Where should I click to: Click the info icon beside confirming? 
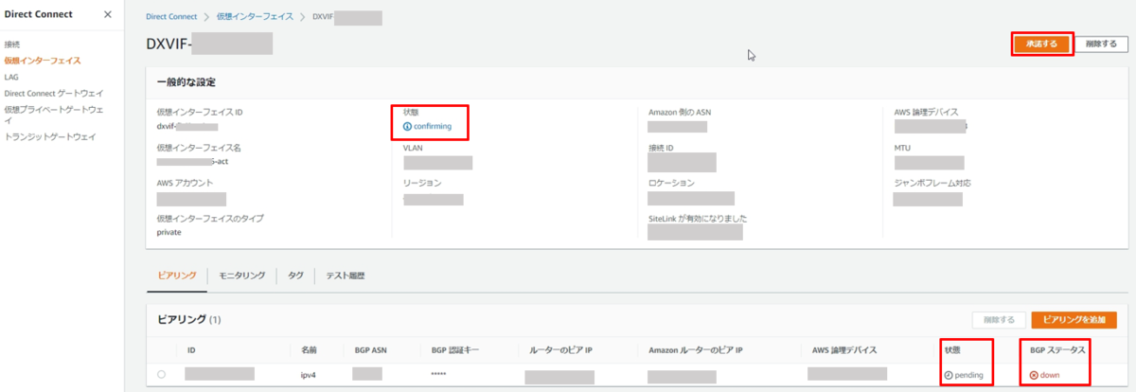tap(407, 126)
